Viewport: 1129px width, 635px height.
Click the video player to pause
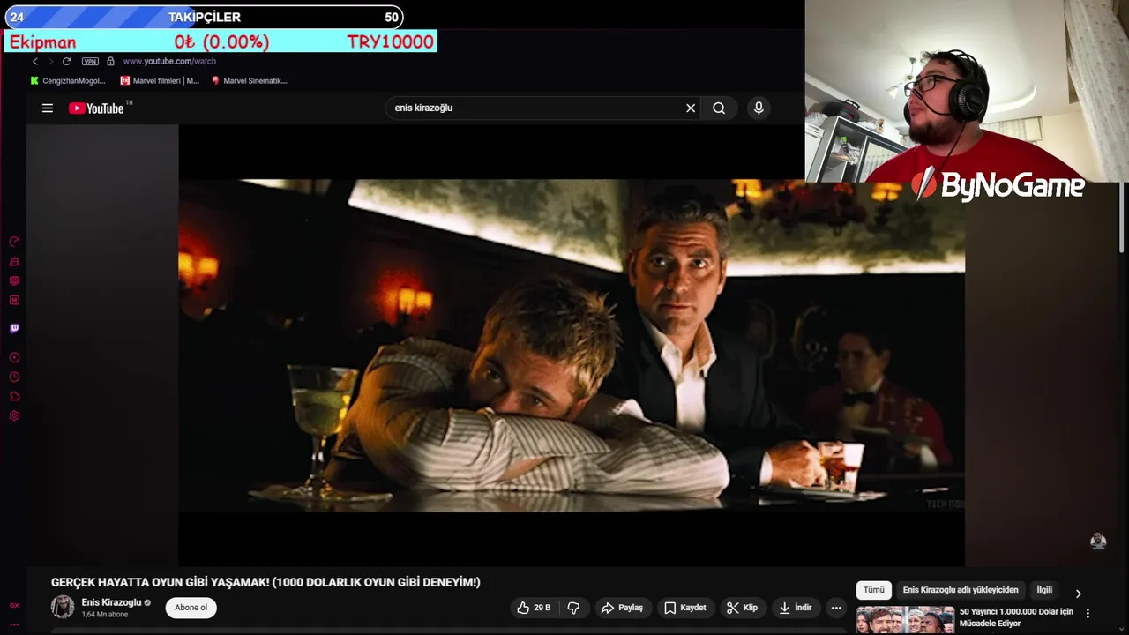pyautogui.click(x=572, y=346)
